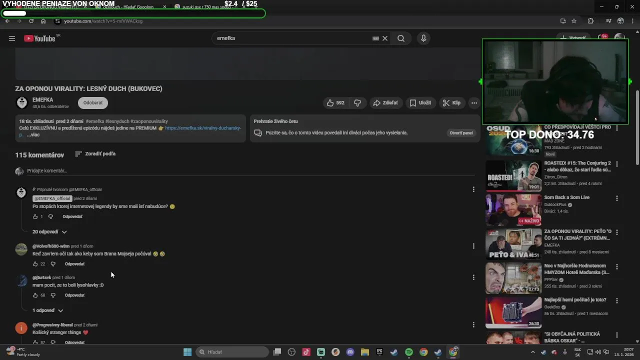Open the browser extensions puzzle icon
The image size is (640, 360).
pyautogui.click(x=590, y=21)
